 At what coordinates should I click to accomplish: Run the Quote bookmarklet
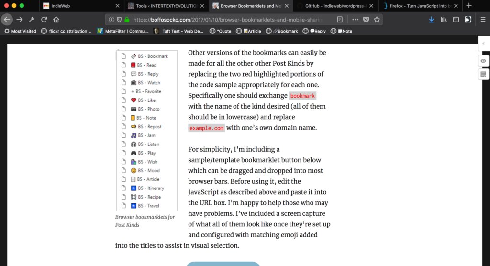220,31
